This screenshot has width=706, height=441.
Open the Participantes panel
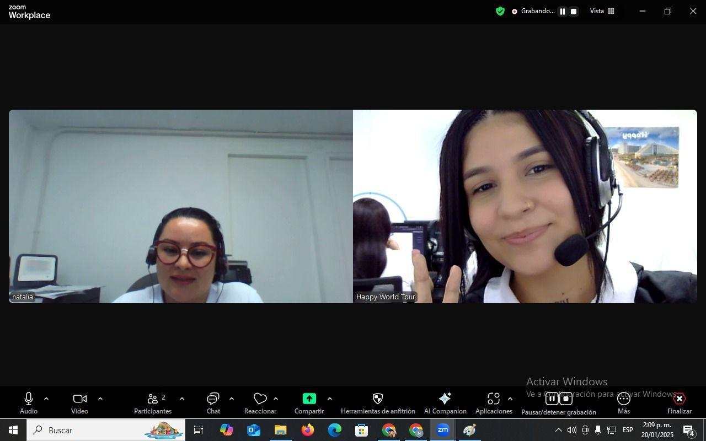point(153,403)
